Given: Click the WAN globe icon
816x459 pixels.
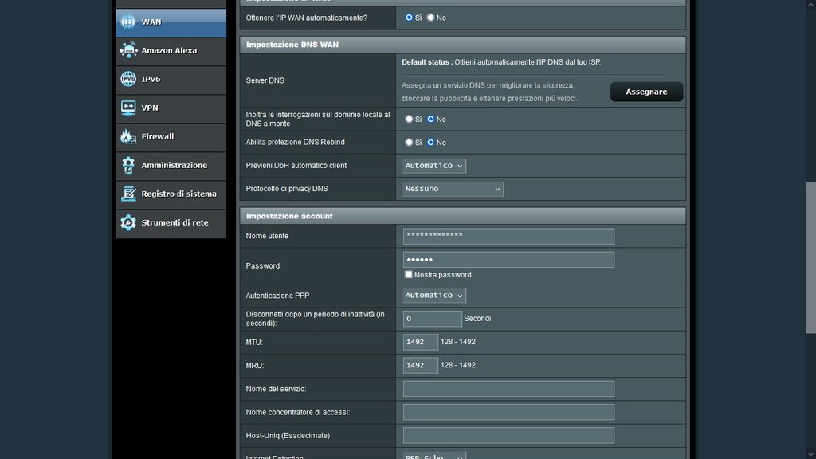Looking at the screenshot, I should coord(127,22).
